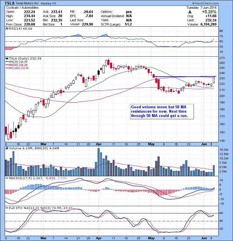Click the +5.28% percent change
This screenshot has width=233, height=241.
[x=209, y=12]
